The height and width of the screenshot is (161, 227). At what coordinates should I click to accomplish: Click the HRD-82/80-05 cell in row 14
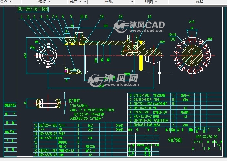[x=48, y=134]
